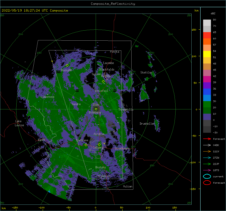This screenshot has width=226, height=211.
Task: Click the Lacombe town label
Action: pyautogui.click(x=108, y=63)
